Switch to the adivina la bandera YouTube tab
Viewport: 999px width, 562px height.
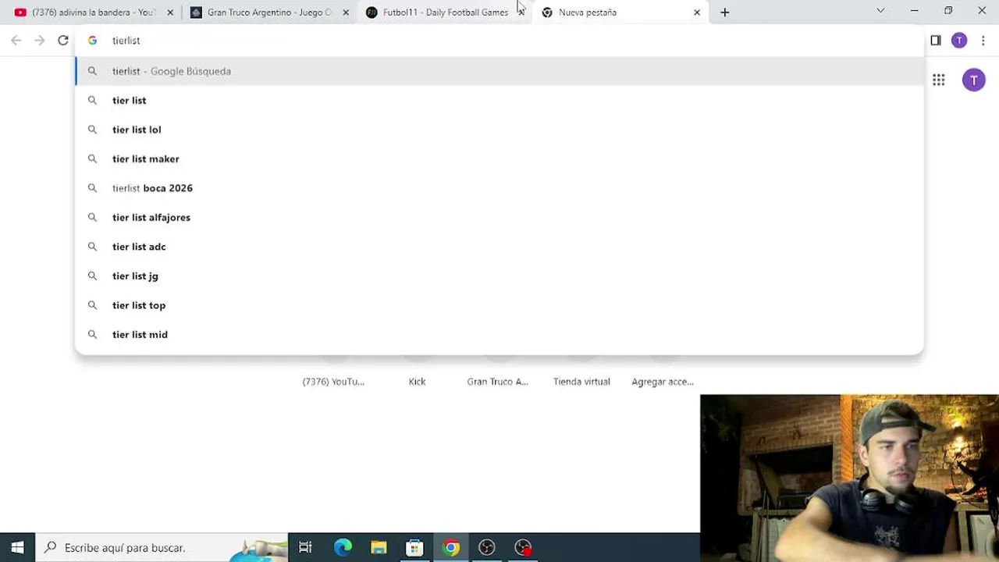click(x=92, y=12)
